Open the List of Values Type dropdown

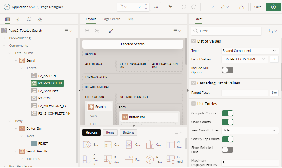pos(250,51)
